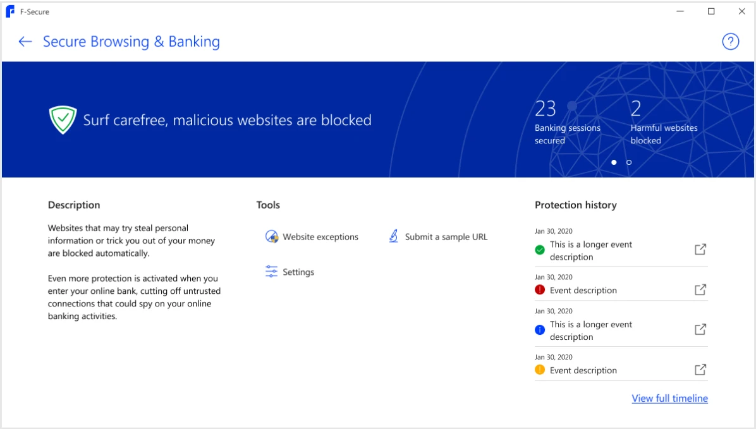Select the first carousel page dot
Screen dimensions: 756x429
point(614,162)
